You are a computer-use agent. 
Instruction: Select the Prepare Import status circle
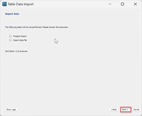10,36
